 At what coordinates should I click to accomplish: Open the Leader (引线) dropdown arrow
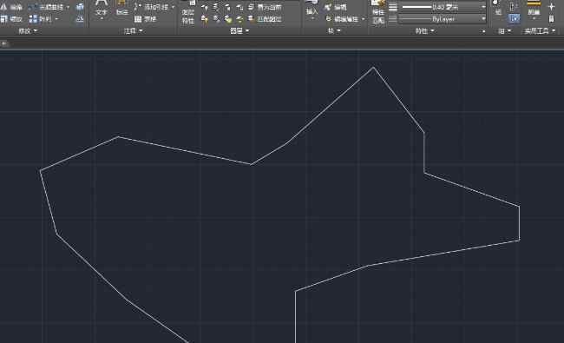(x=173, y=7)
